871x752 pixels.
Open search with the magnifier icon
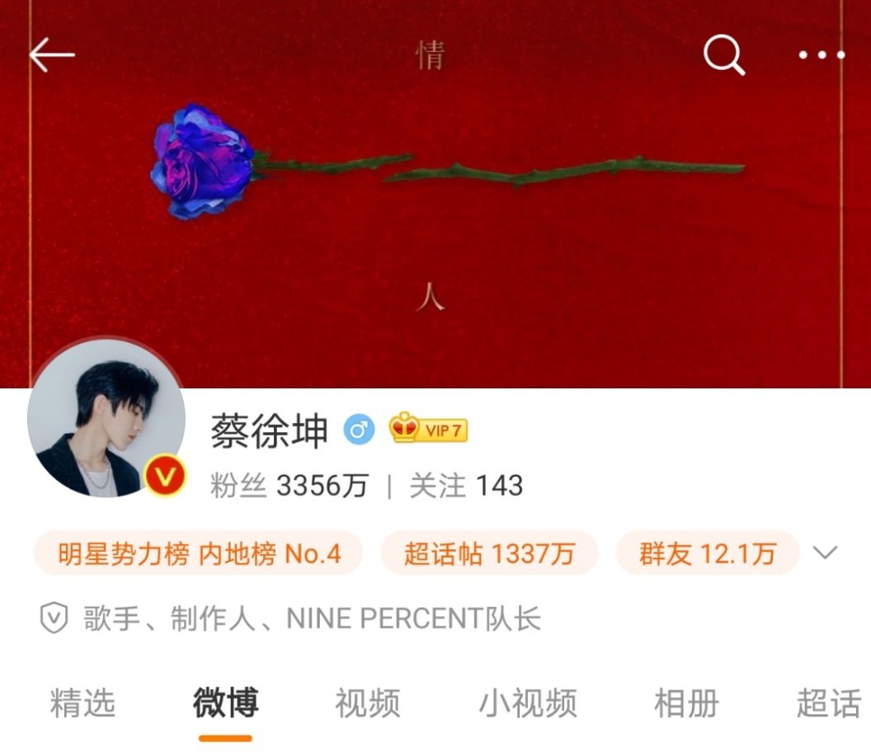[x=724, y=54]
